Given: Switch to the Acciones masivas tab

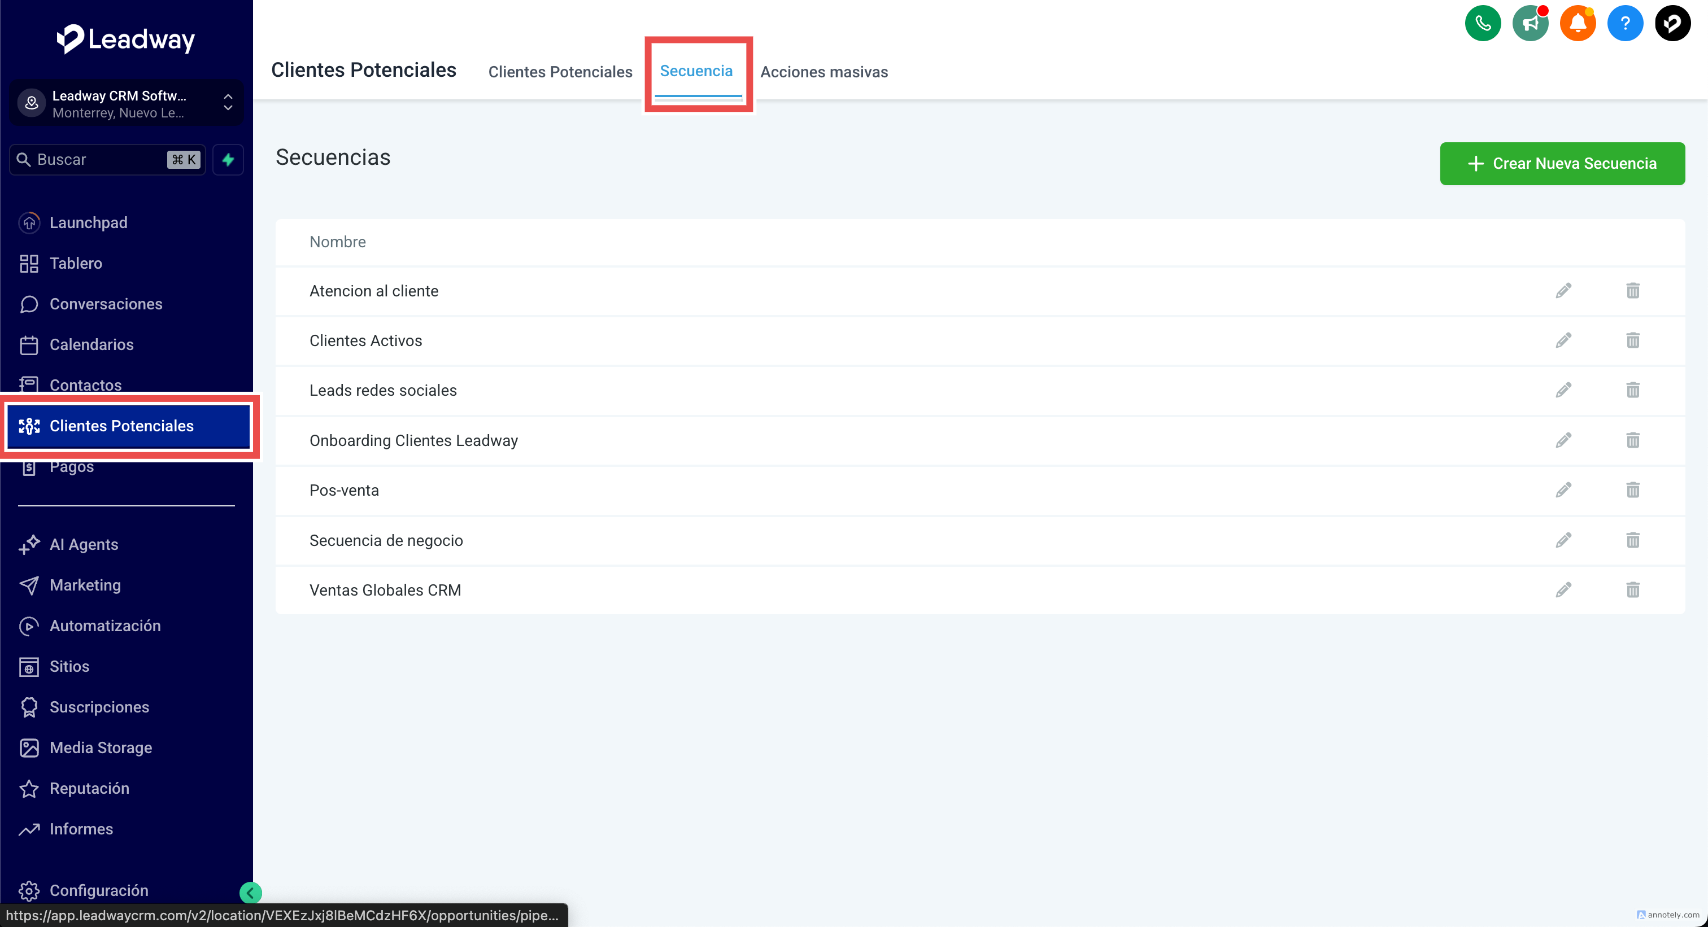Looking at the screenshot, I should pyautogui.click(x=823, y=72).
